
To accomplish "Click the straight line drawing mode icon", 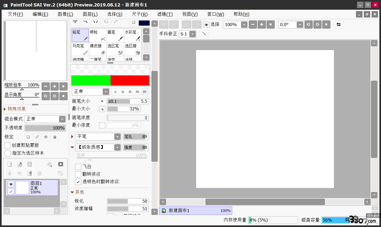I will (204, 34).
